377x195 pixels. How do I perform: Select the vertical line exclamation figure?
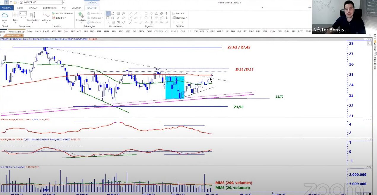pyautogui.click(x=141, y=13)
